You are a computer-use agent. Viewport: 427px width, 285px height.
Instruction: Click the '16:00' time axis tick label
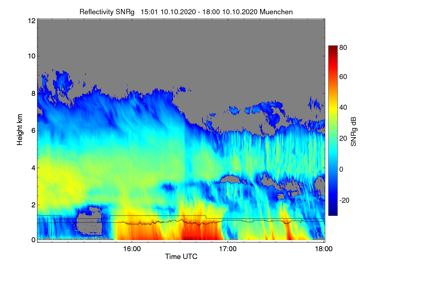(x=132, y=249)
